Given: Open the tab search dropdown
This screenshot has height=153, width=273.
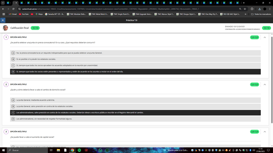Looking at the screenshot, I should [3, 3].
